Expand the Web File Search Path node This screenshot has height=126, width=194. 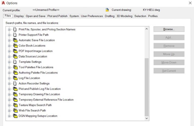[x=9, y=111]
